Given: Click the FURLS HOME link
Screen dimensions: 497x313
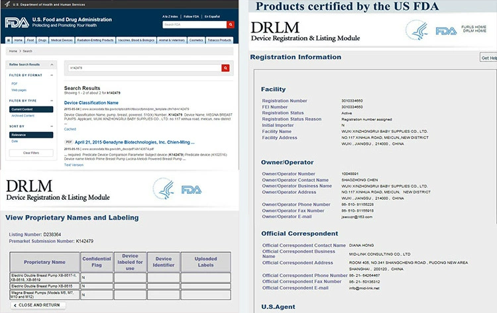Looking at the screenshot, I should (x=474, y=27).
